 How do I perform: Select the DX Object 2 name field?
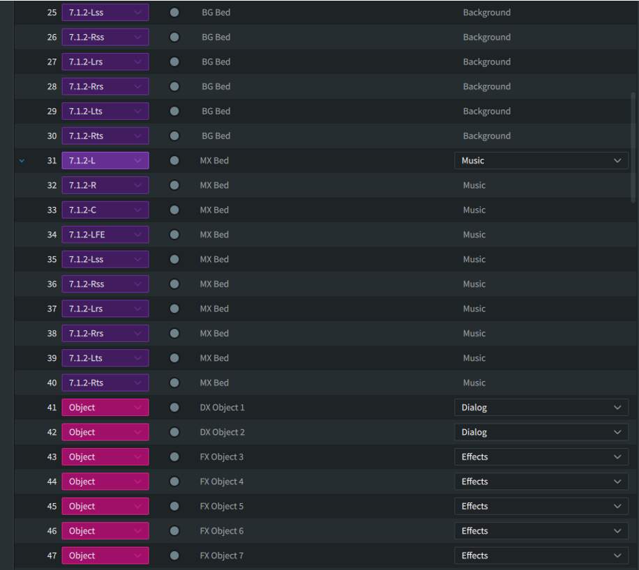pyautogui.click(x=223, y=432)
